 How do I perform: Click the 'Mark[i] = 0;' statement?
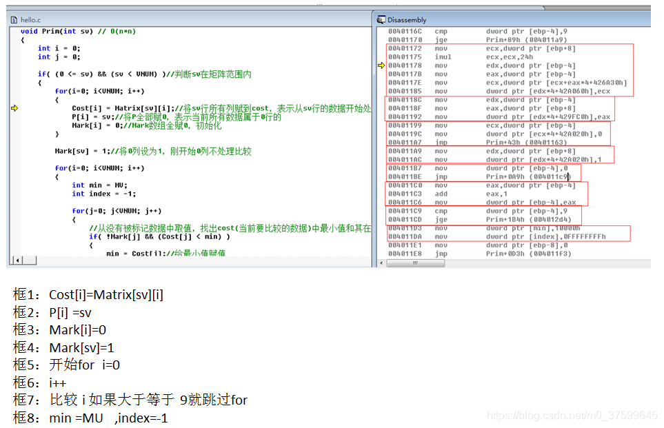97,125
